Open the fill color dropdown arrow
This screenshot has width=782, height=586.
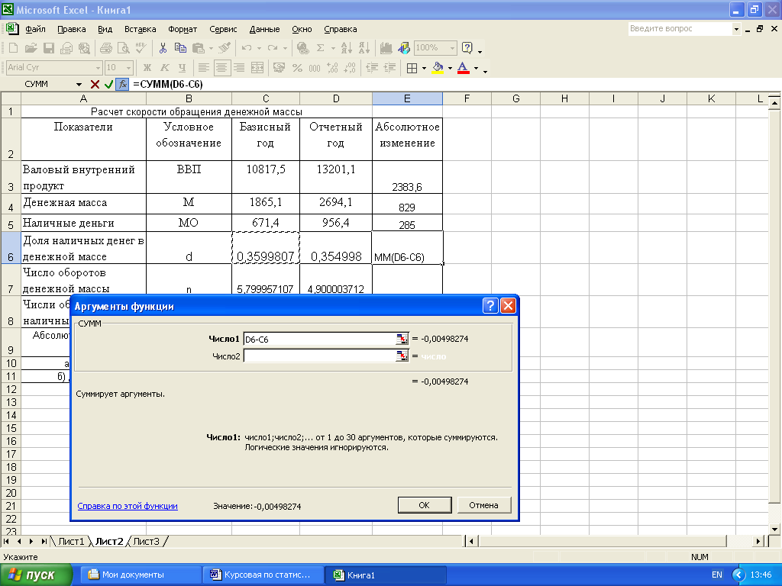point(450,68)
